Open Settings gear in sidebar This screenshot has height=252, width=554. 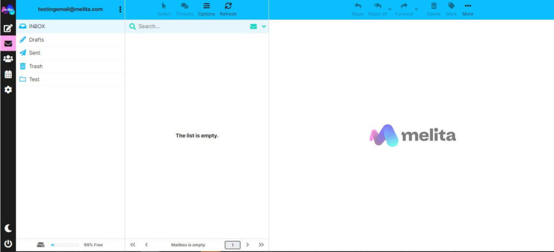[8, 90]
